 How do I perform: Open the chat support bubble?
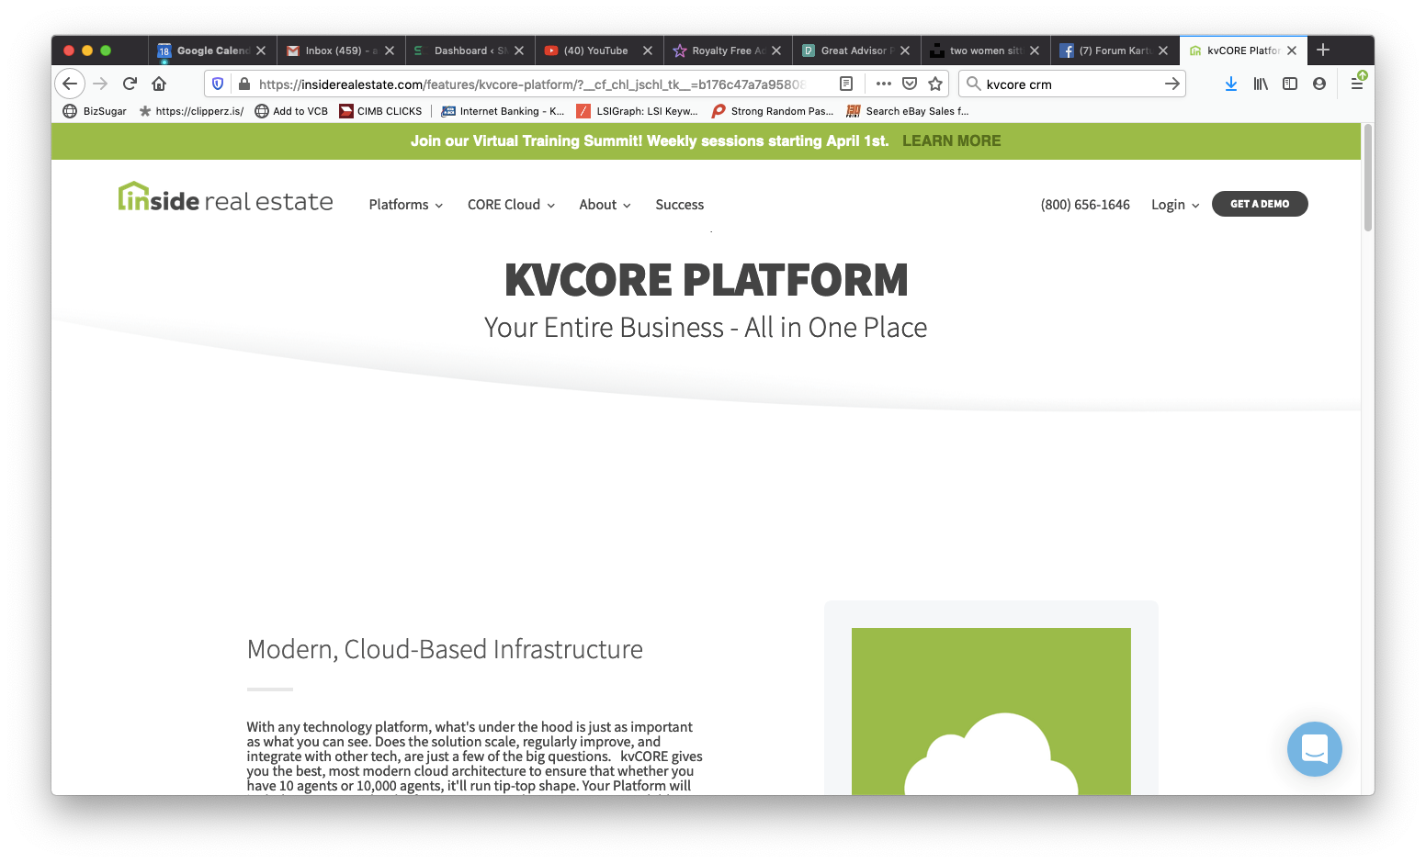point(1314,749)
